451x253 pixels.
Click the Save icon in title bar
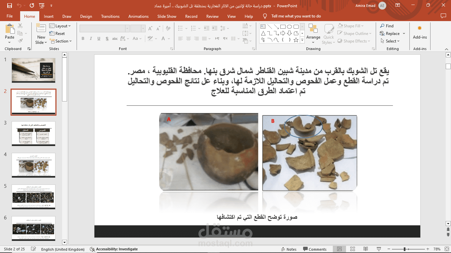pos(9,6)
